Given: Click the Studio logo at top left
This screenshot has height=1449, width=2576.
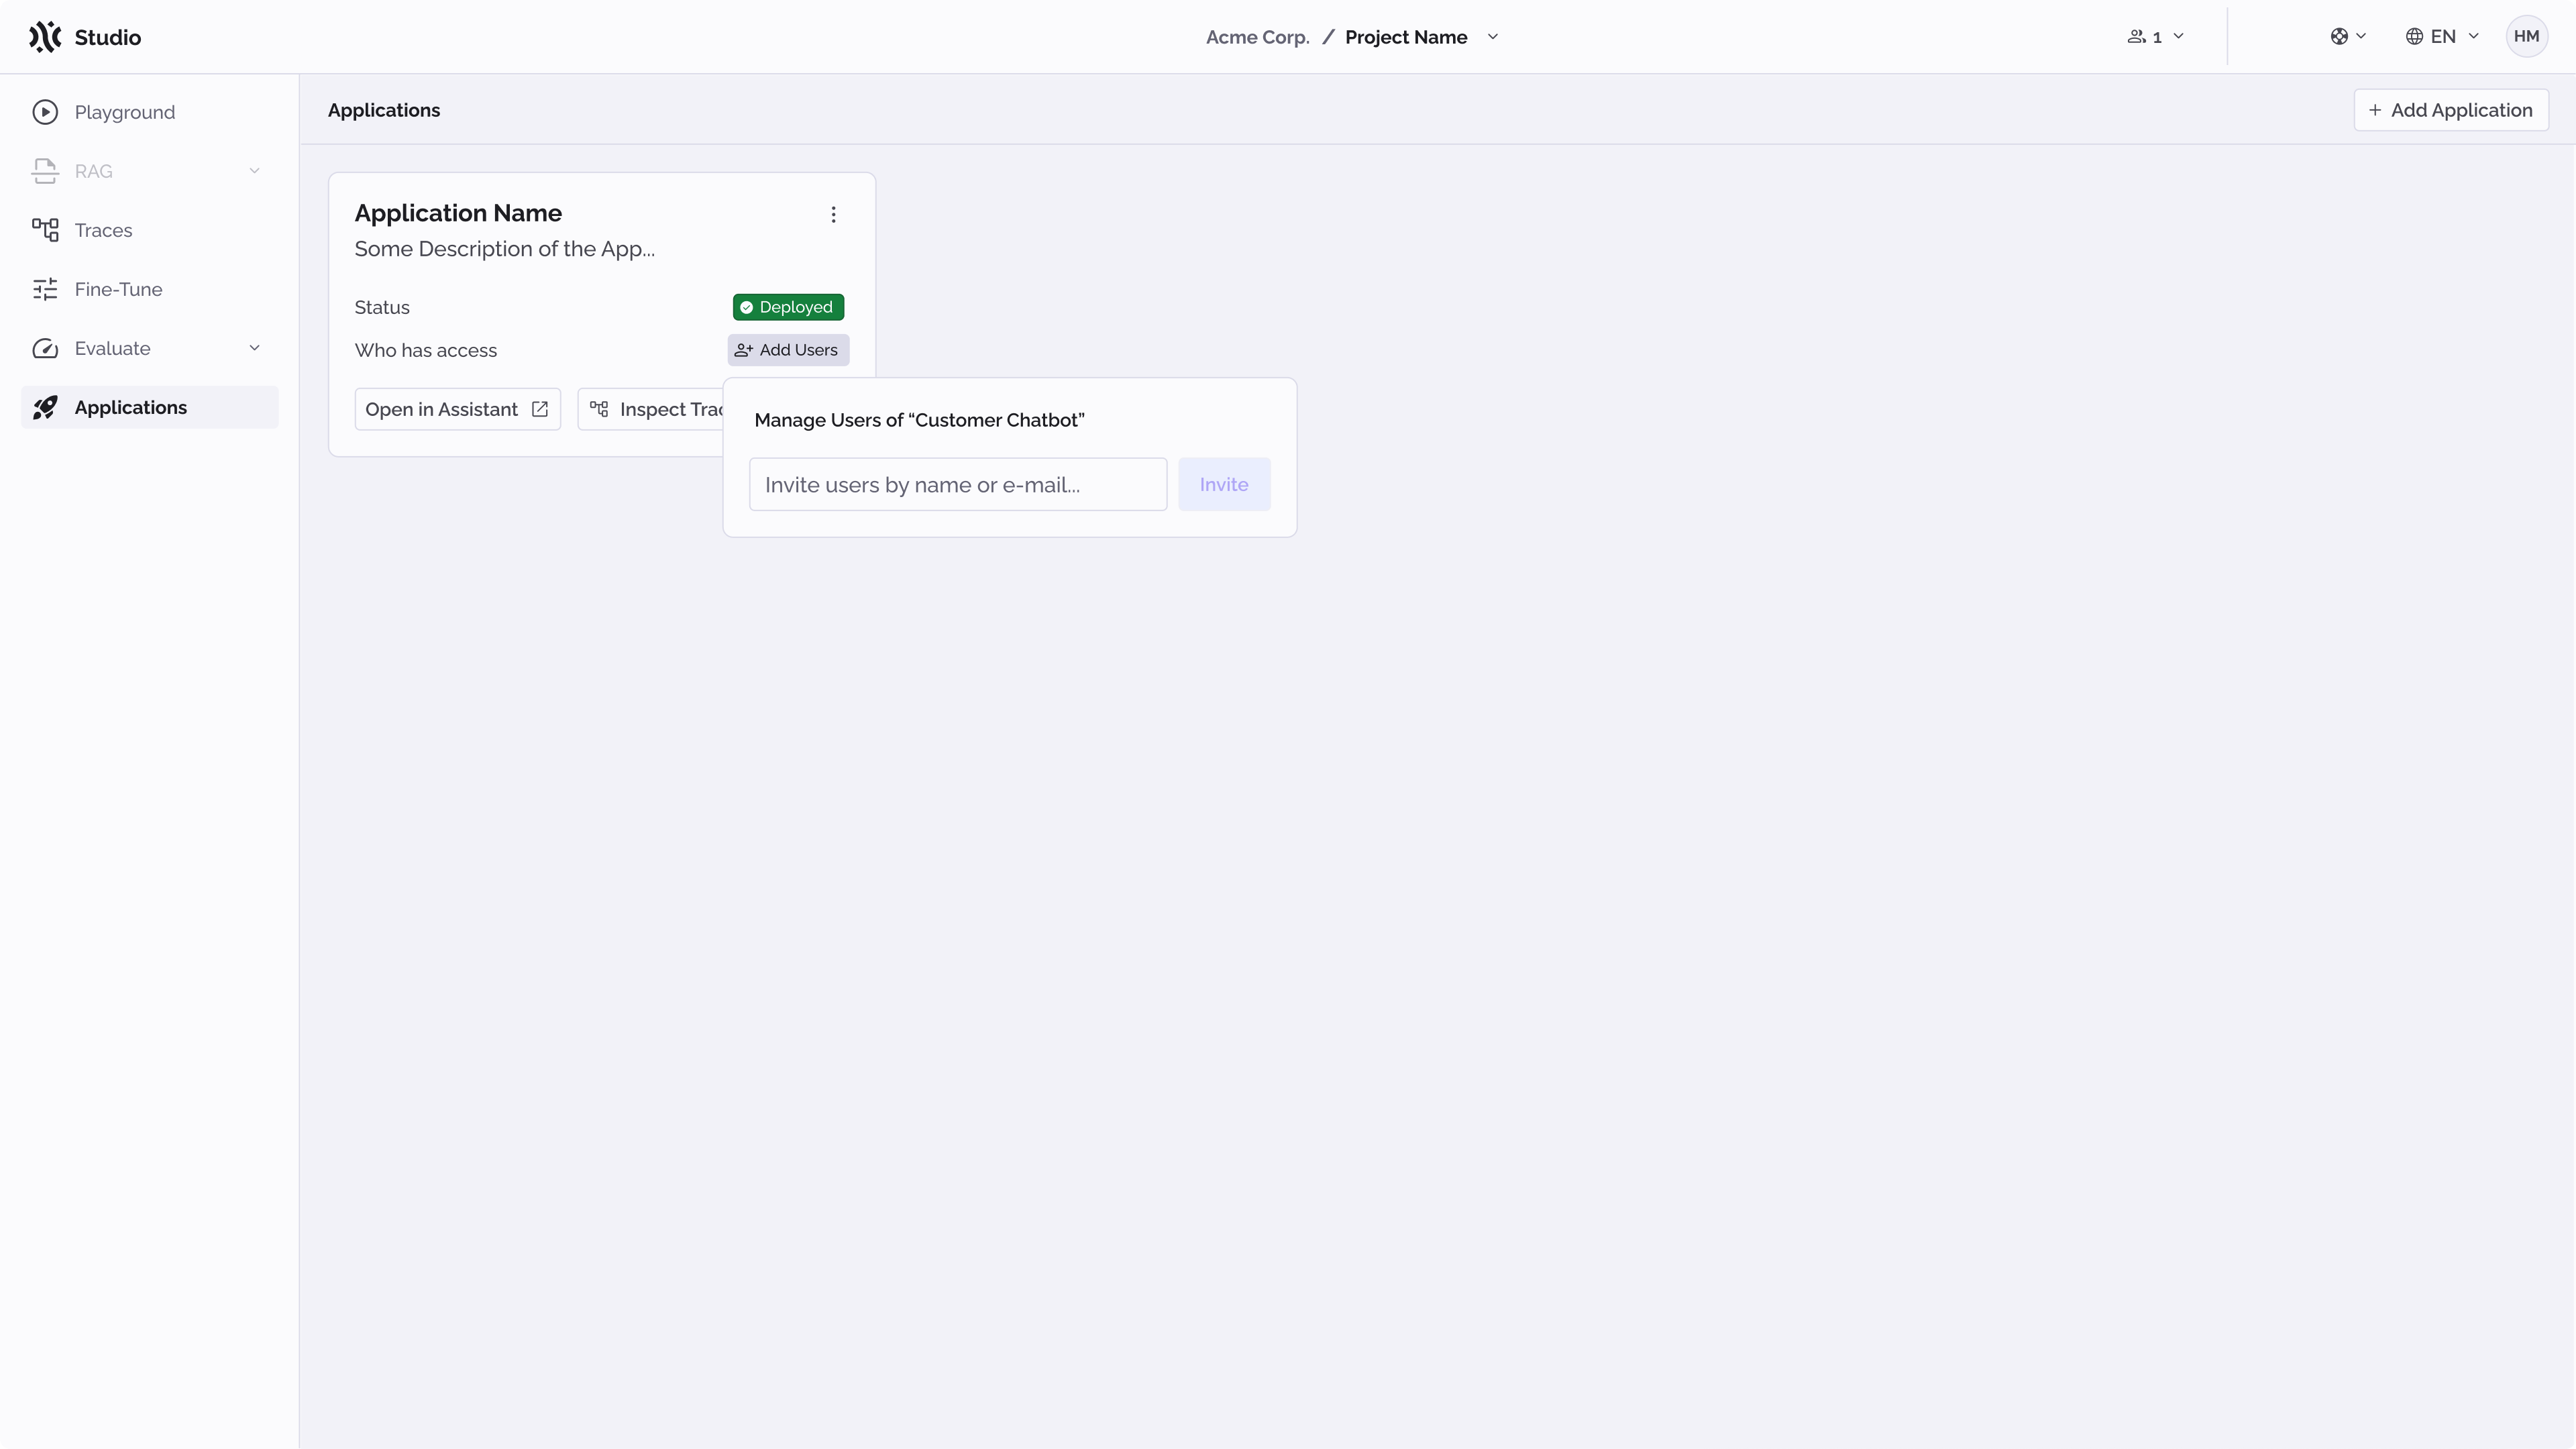Looking at the screenshot, I should point(84,37).
